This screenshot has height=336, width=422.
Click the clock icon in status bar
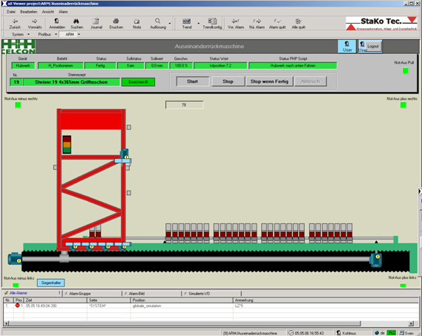coord(291,333)
